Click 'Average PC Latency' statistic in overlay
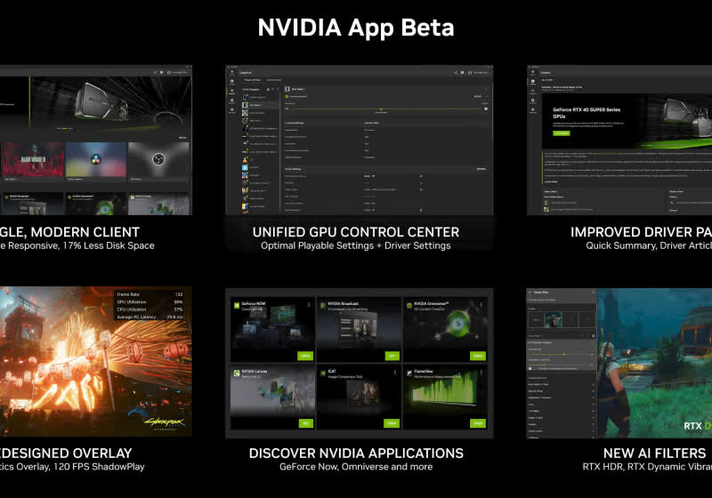712x498 pixels. pyautogui.click(x=150, y=317)
